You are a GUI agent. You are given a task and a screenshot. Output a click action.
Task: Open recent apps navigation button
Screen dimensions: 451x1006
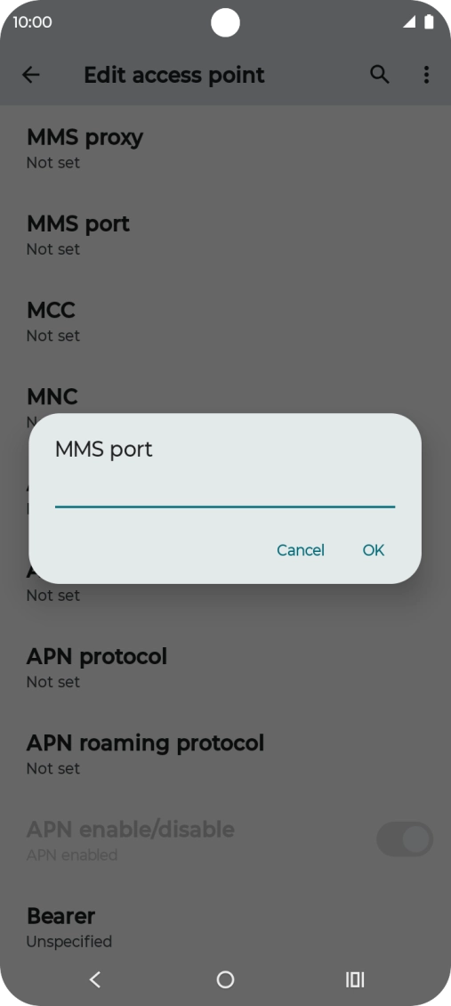pos(355,979)
